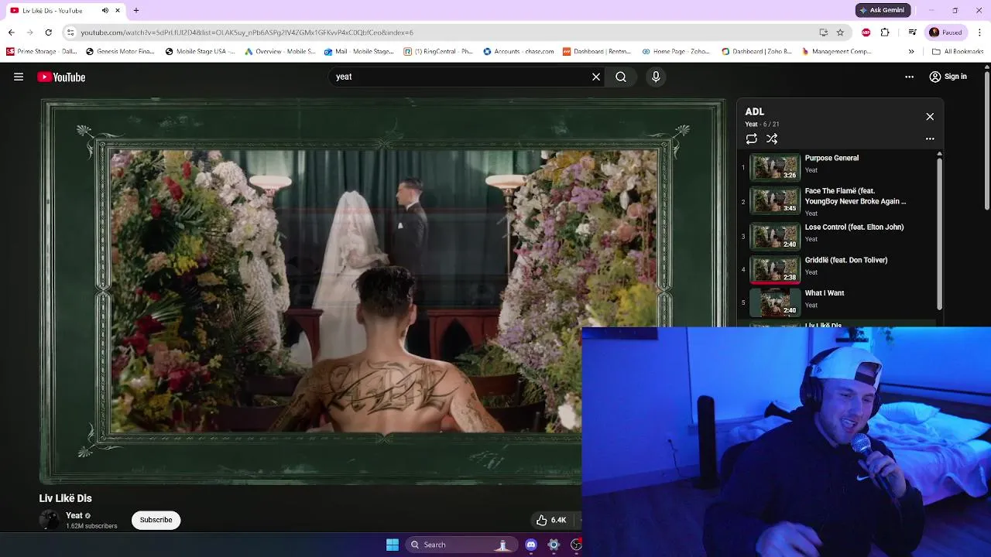Toggle shuffle for the ADL playlist

tap(772, 138)
